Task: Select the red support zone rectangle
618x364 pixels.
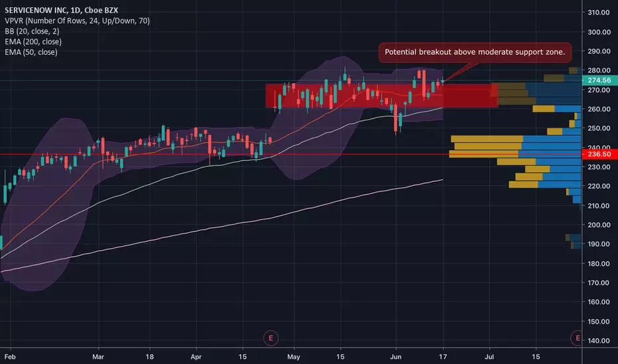Action: (381, 95)
